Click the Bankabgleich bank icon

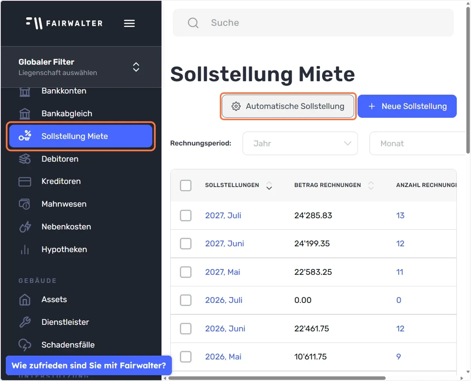25,114
